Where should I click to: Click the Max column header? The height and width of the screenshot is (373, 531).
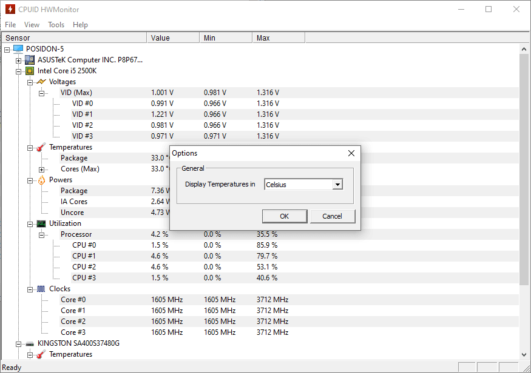(x=279, y=38)
